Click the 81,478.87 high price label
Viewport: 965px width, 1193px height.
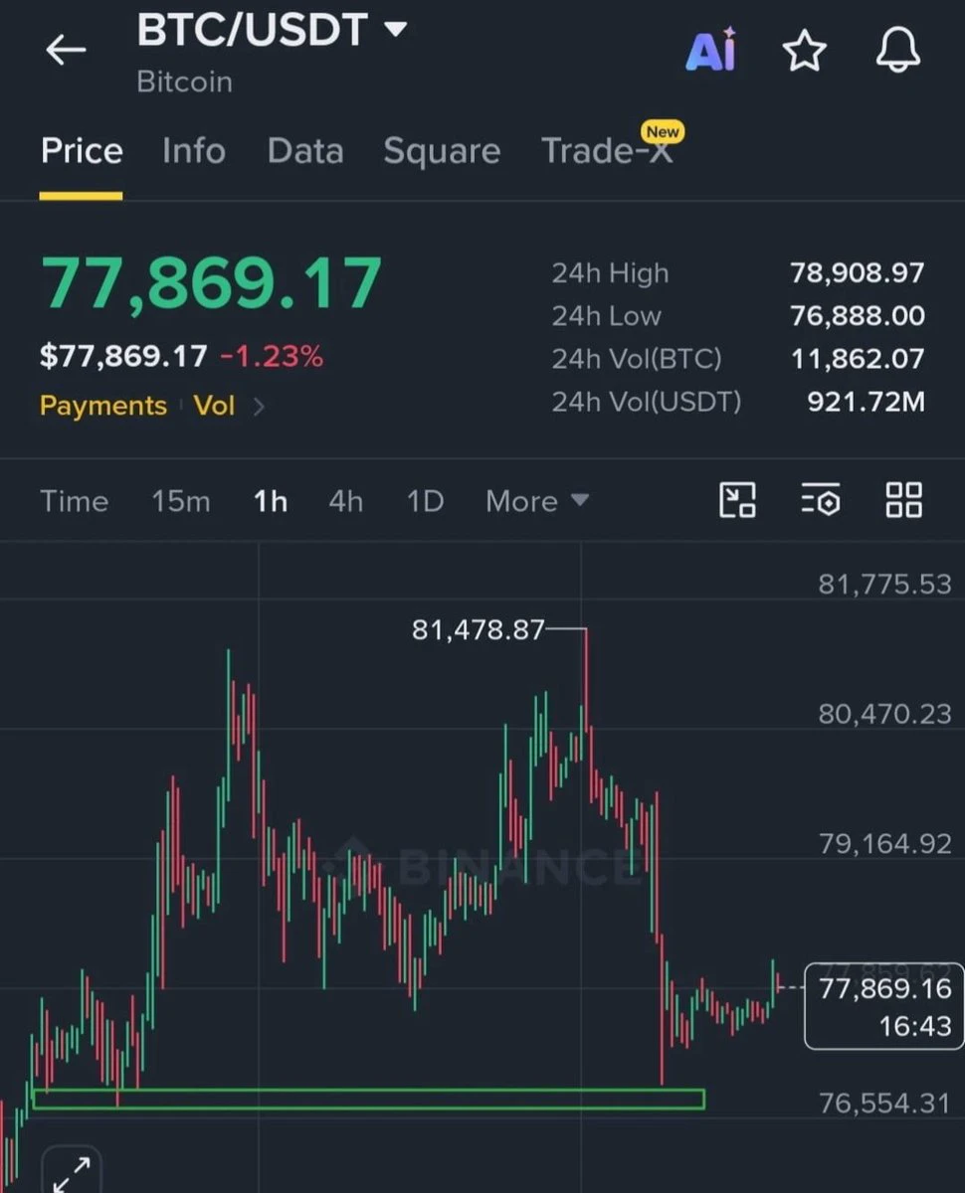pos(479,629)
